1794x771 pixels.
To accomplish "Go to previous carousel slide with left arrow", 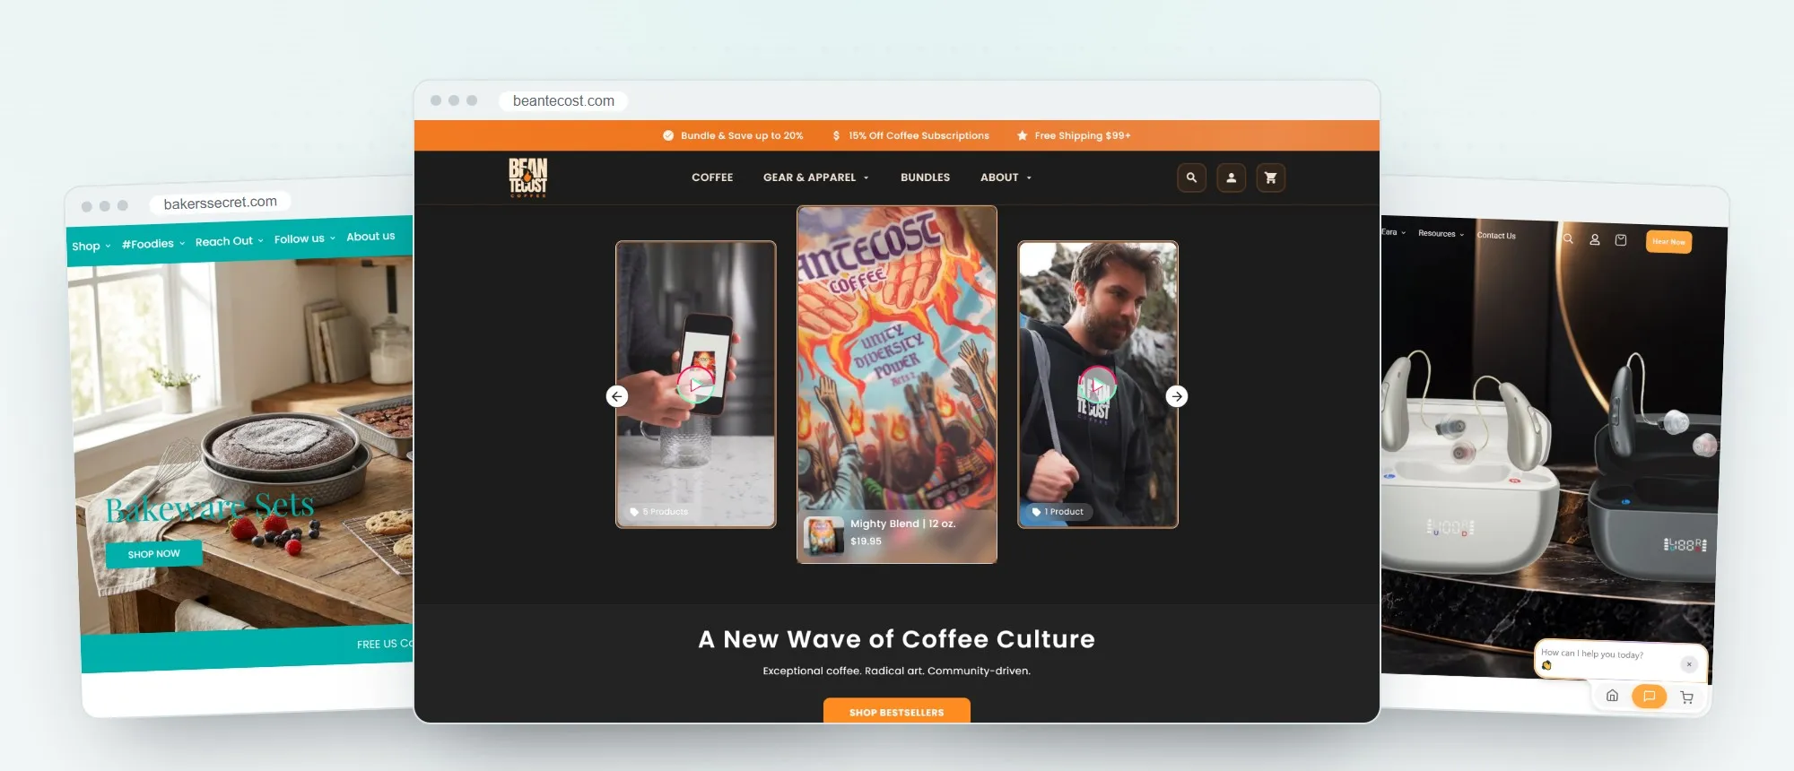I will pyautogui.click(x=617, y=396).
